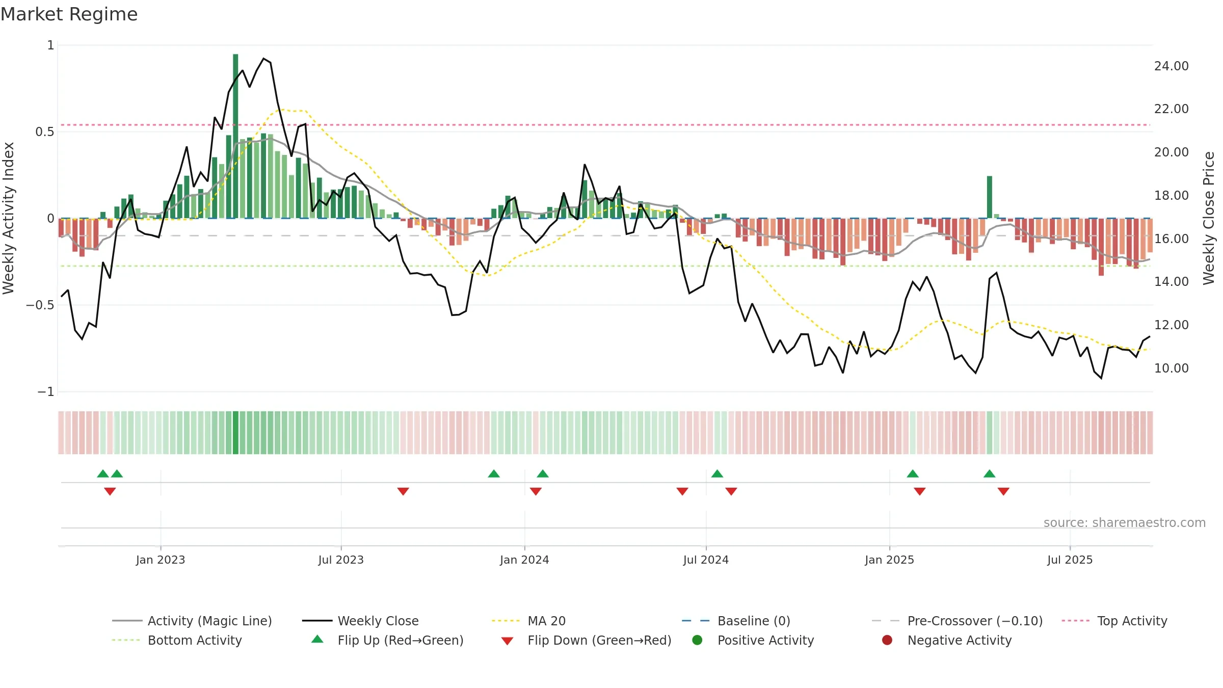Click the 24.00 price tick label
The image size is (1223, 688).
(1171, 66)
